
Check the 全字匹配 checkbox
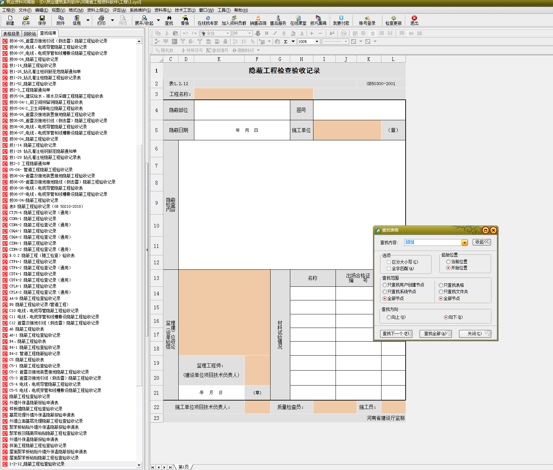click(389, 269)
